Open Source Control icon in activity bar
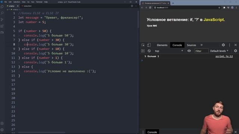Screen dimensions: 239x134 click(x=2, y=20)
